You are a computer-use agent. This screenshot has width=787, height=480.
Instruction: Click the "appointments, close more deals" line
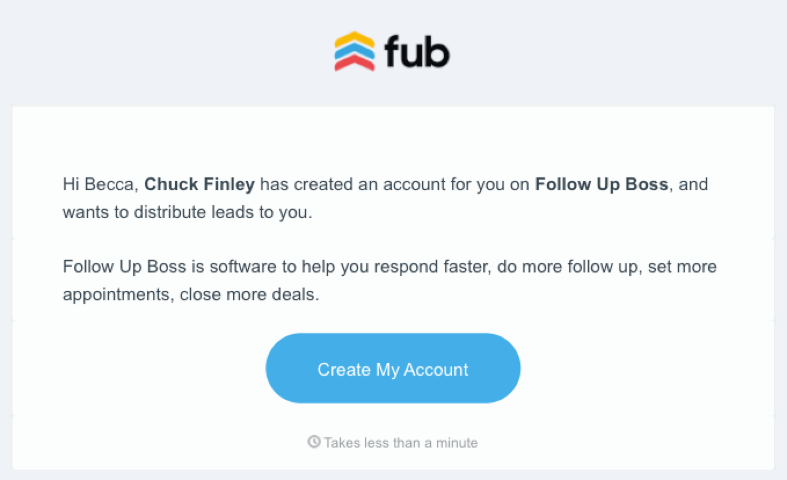(191, 295)
